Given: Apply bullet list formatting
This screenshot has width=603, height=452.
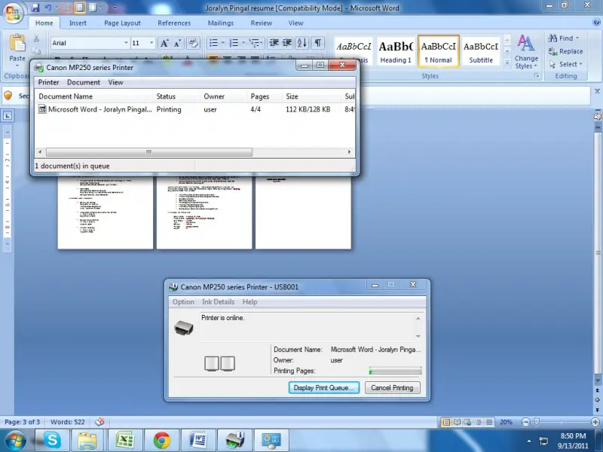Looking at the screenshot, I should pos(214,43).
